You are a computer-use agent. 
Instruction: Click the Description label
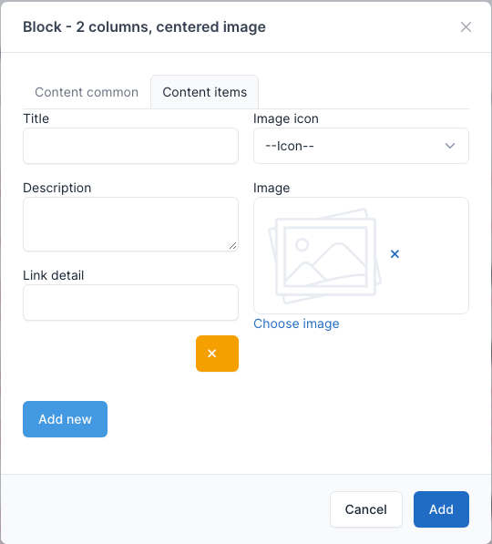[x=57, y=188]
